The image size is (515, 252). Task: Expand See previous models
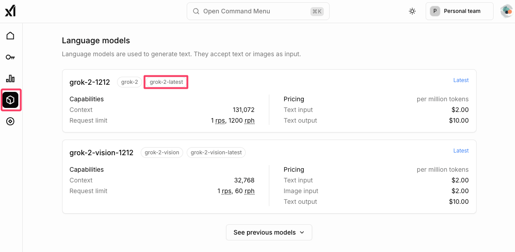[269, 232]
